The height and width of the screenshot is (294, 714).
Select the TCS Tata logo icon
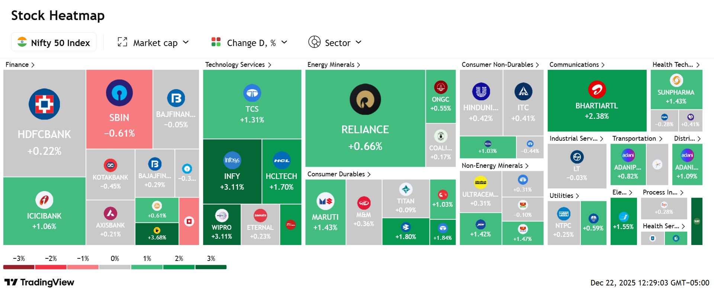point(252,93)
